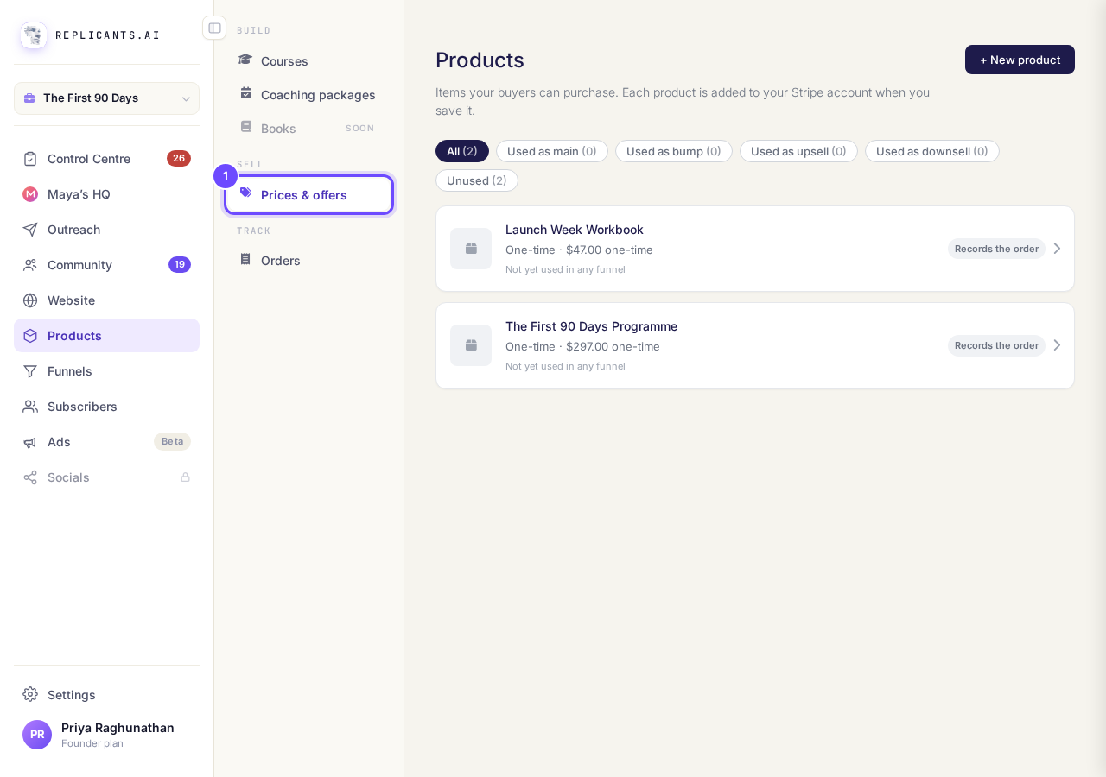Expand the Launch Week Workbook row chevron
The height and width of the screenshot is (777, 1106).
1057,249
